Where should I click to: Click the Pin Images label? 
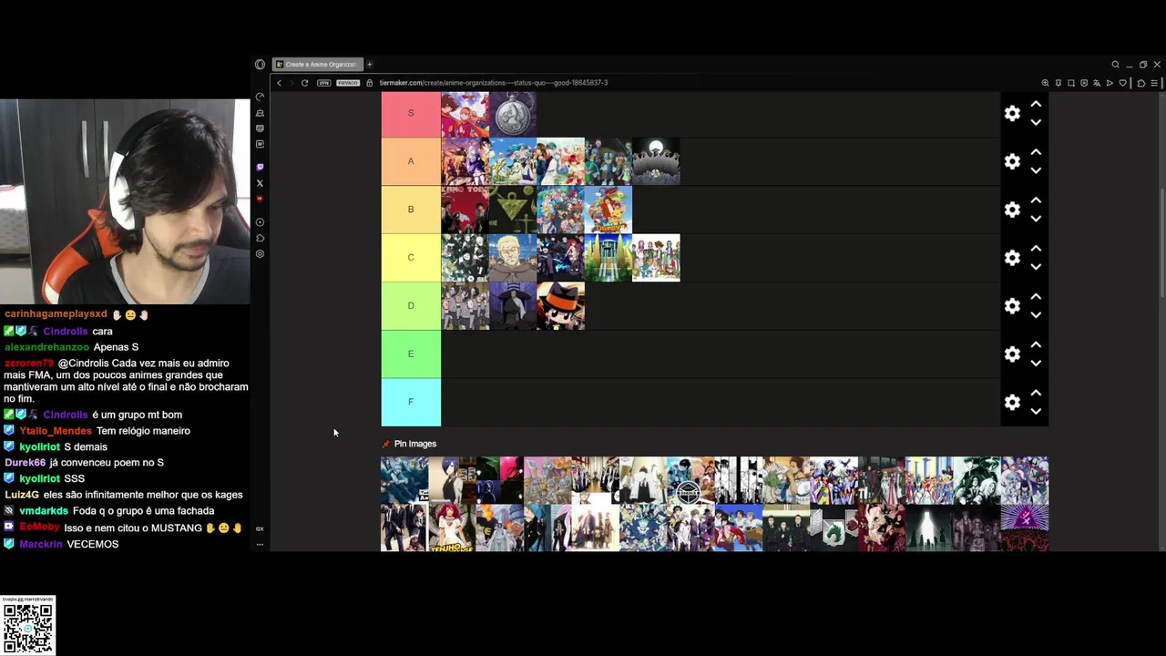(415, 444)
